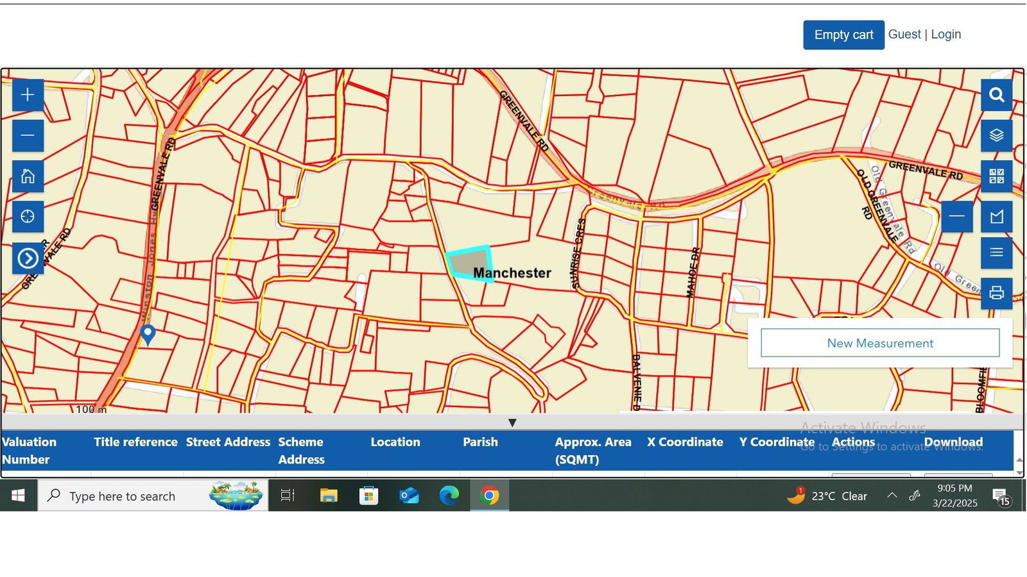The height and width of the screenshot is (577, 1027).
Task: Select the line measurement mode button
Action: click(956, 217)
